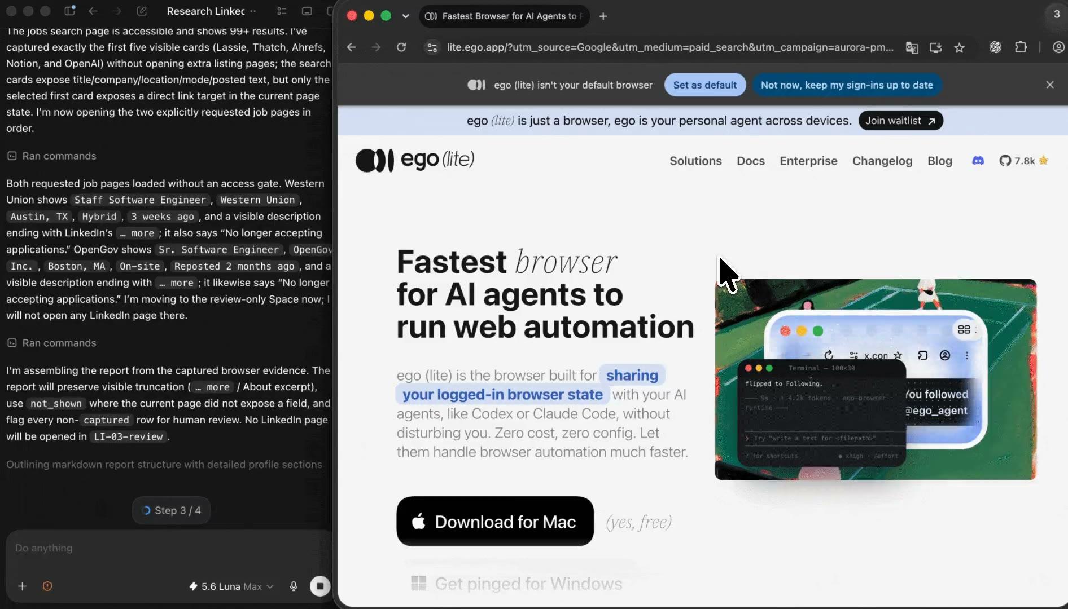The height and width of the screenshot is (609, 1068).
Task: Open the Changelog nav item
Action: coord(882,161)
